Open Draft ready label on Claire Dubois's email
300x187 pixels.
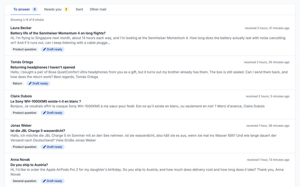pos(52,113)
